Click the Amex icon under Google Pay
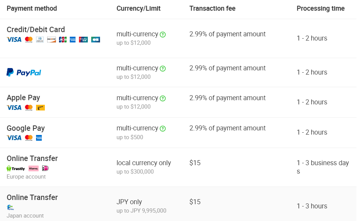 coord(39,138)
